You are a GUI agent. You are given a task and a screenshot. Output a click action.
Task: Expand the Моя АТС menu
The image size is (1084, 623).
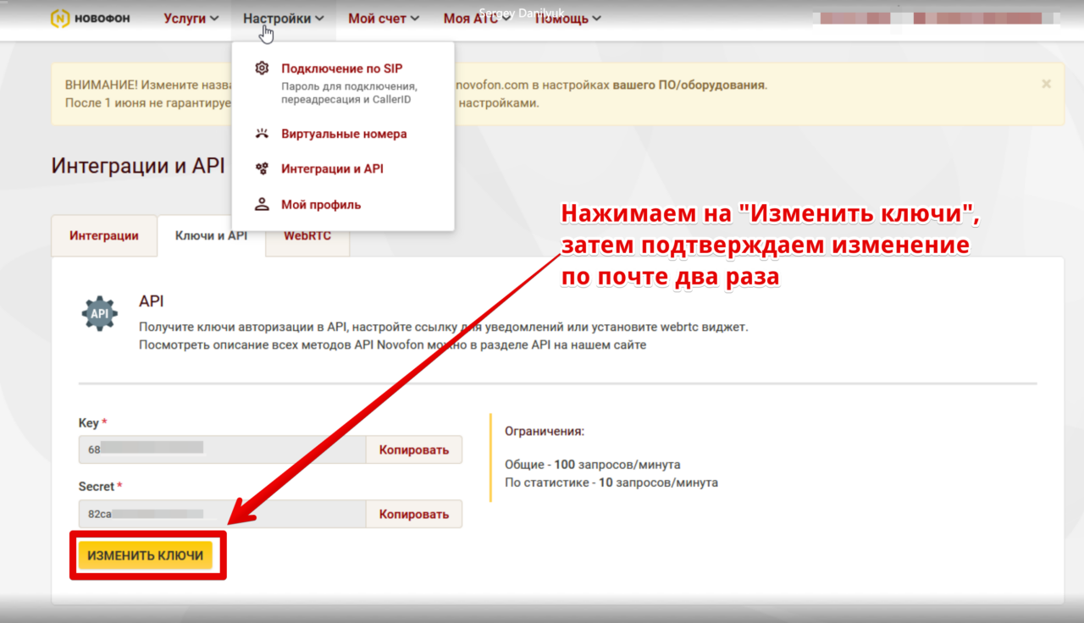pyautogui.click(x=477, y=18)
